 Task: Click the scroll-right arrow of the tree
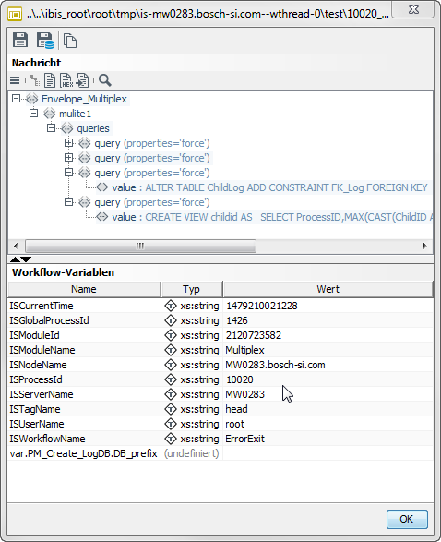(x=424, y=247)
